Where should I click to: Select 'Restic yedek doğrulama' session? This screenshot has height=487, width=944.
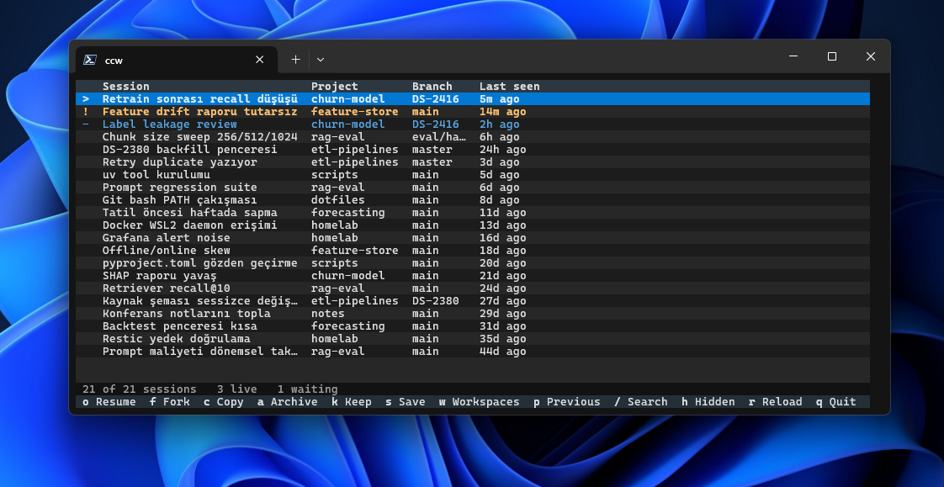pos(473,339)
